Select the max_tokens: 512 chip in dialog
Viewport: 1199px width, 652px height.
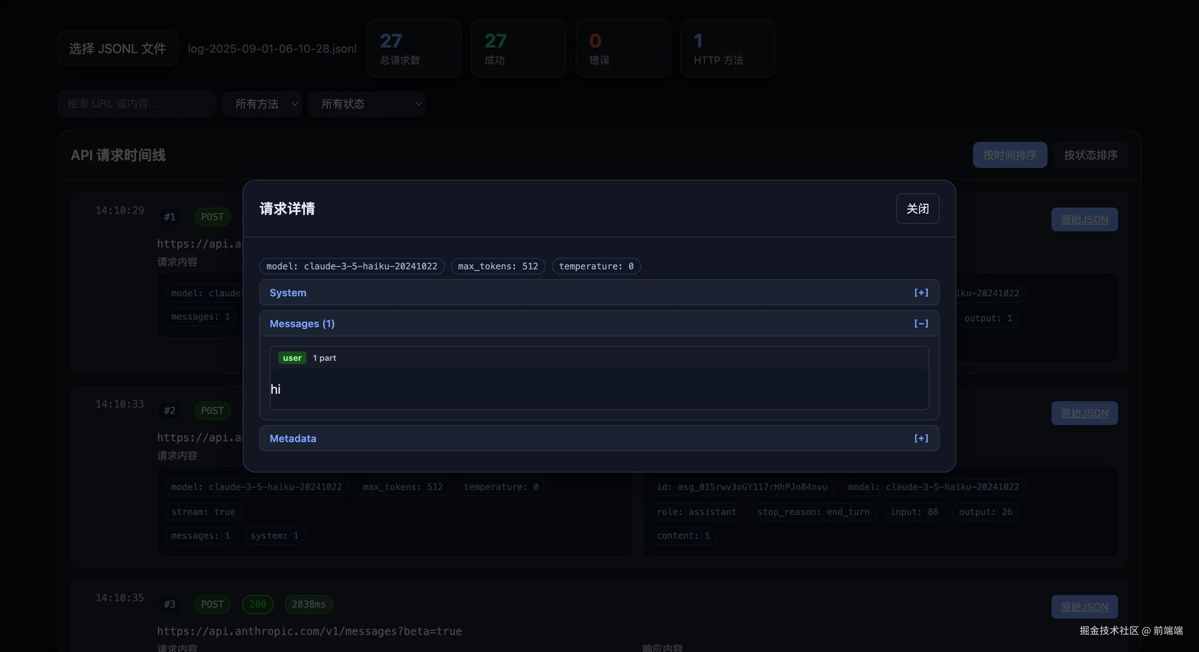(498, 266)
